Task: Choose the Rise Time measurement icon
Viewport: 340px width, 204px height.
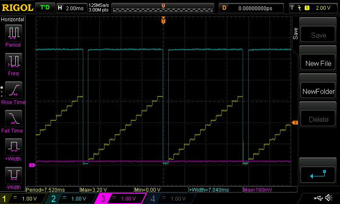Action: click(13, 90)
